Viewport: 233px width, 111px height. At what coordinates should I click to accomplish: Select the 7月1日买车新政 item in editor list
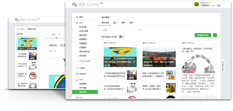[x=27, y=66]
